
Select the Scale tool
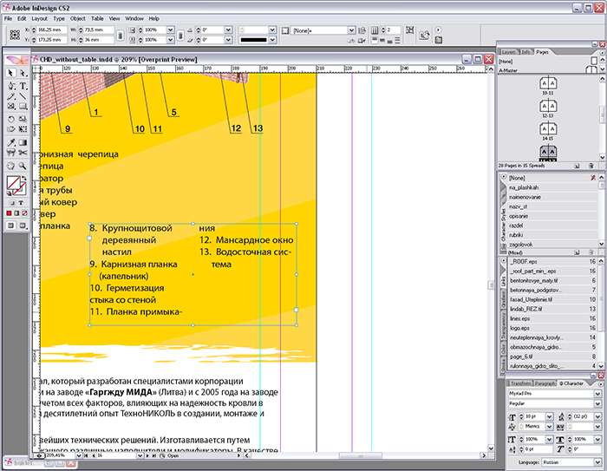click(23, 120)
